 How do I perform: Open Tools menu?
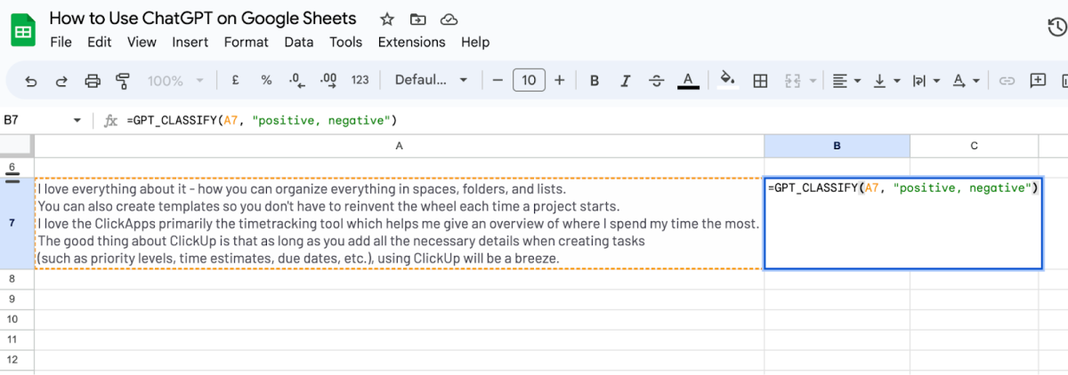click(346, 42)
